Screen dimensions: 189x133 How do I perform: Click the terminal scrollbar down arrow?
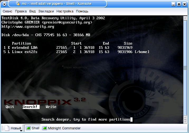tap(185, 121)
